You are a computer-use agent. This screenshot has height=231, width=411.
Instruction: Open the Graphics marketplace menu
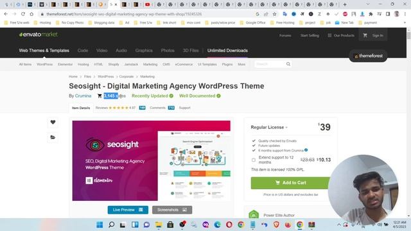pos(144,51)
